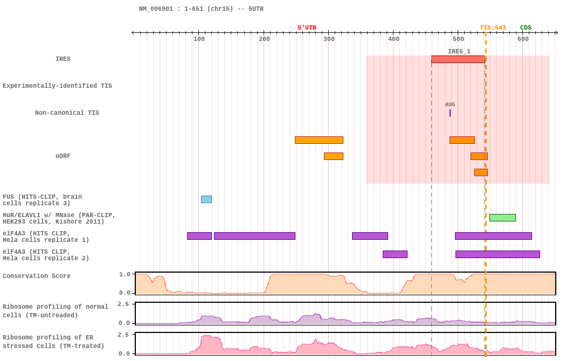Select the bottom-most small uORF bar
Screen dimensions: 566x361
(x=481, y=172)
